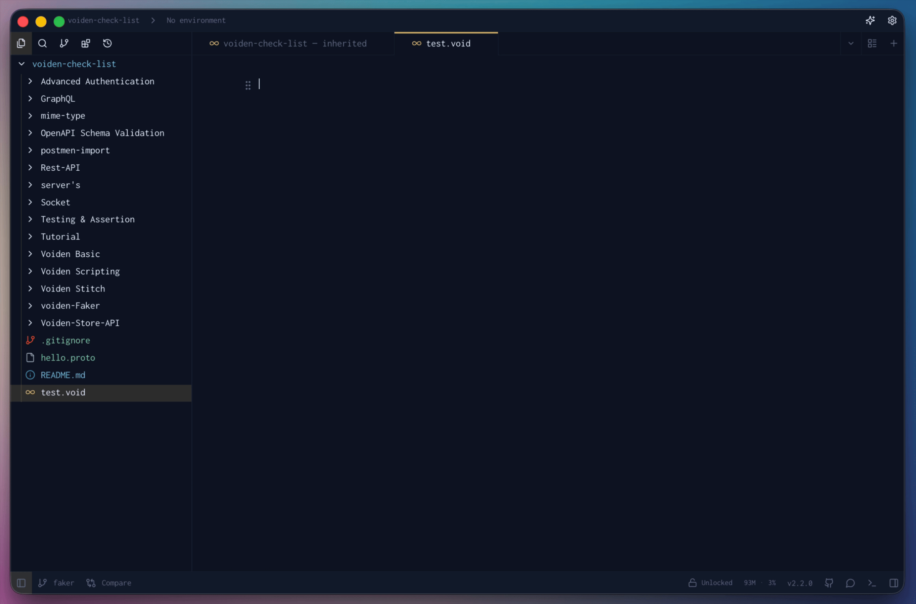Click the Compare button
Image resolution: width=916 pixels, height=604 pixels.
[109, 583]
